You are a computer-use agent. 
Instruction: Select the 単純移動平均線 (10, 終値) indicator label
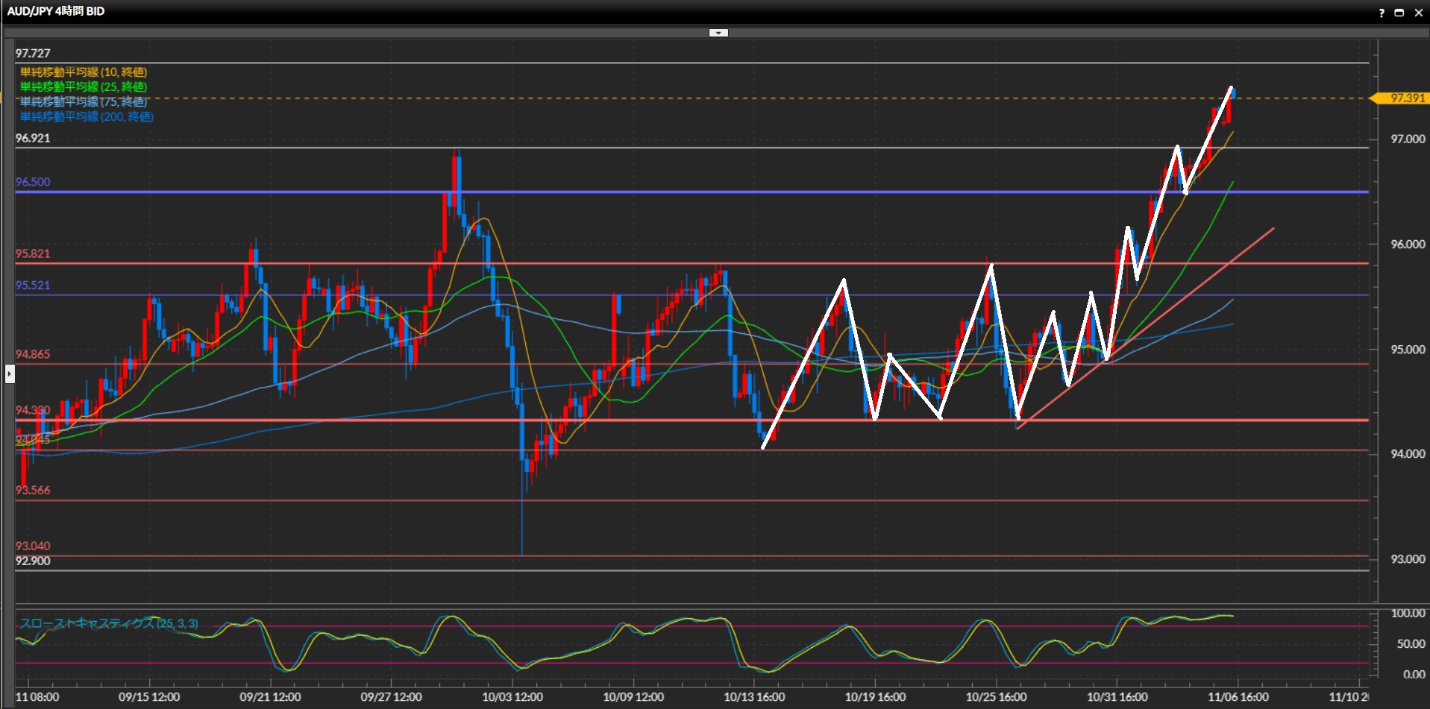pos(84,72)
